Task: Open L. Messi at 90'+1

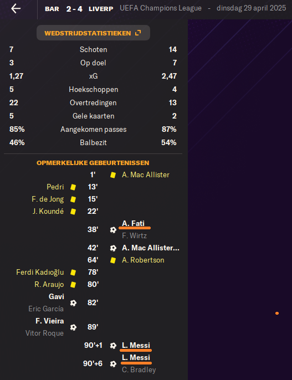Action: click(136, 345)
